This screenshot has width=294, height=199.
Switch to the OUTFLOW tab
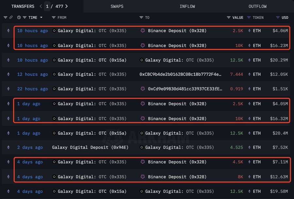click(x=257, y=6)
